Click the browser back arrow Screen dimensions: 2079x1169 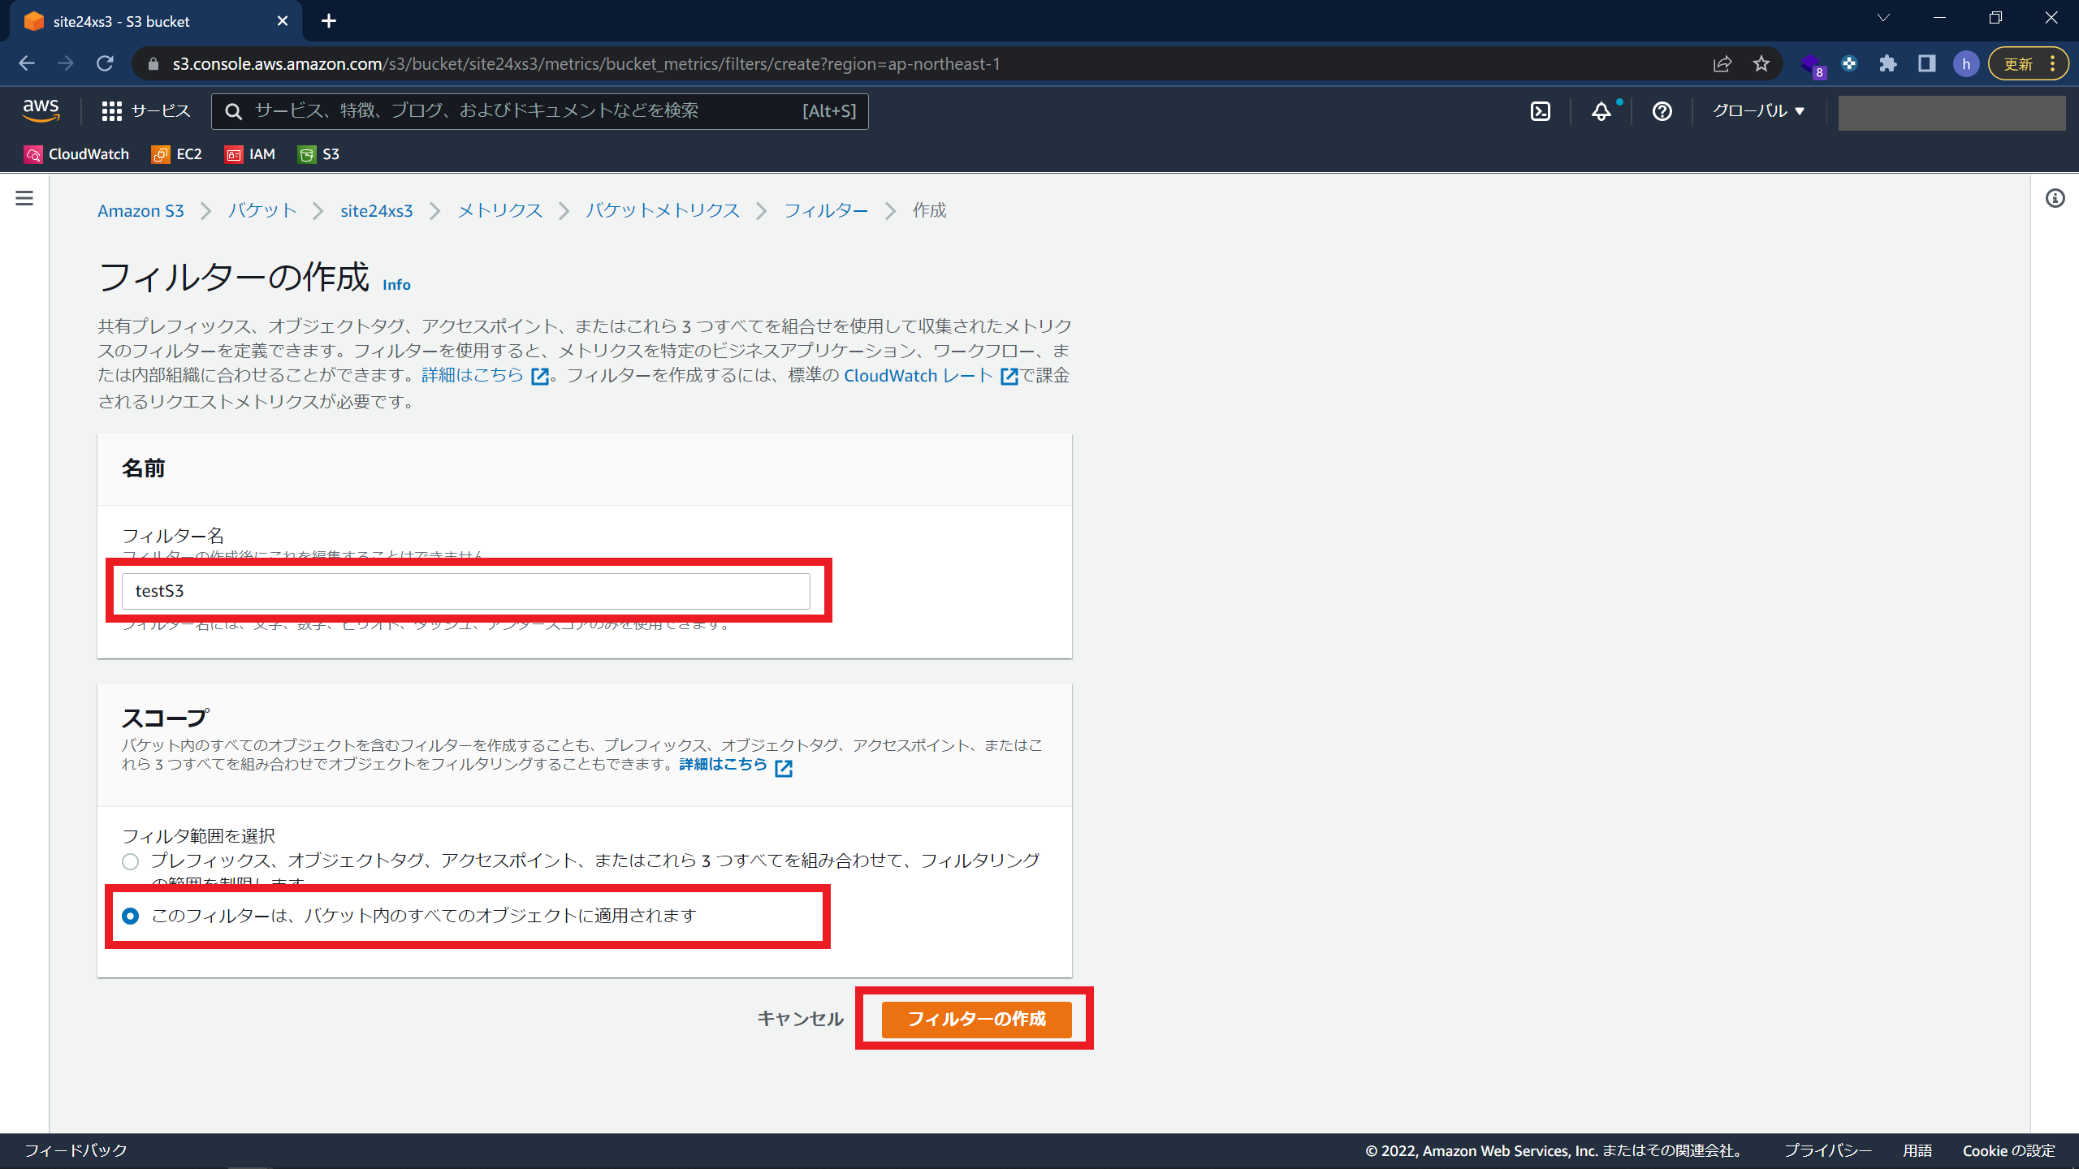tap(27, 63)
